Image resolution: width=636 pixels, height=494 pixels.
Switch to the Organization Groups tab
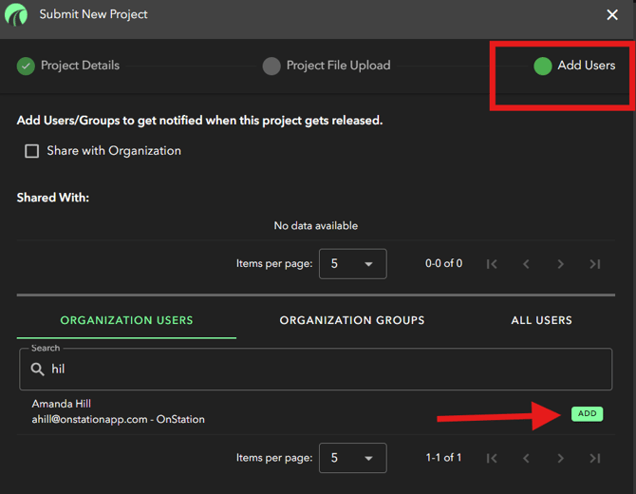(351, 321)
